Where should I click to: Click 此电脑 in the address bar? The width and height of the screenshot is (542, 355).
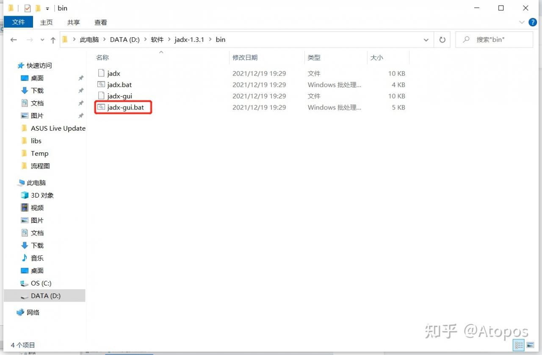[x=89, y=39]
